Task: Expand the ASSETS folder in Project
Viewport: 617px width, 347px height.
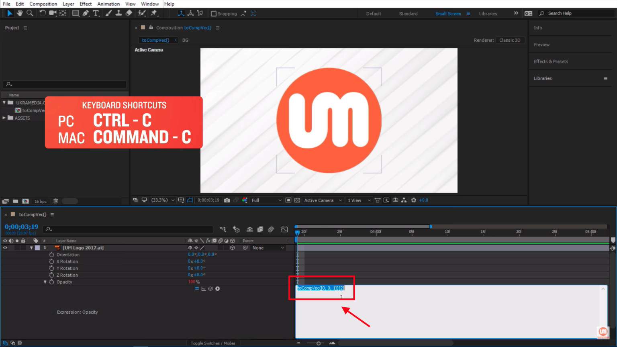Action: 4,118
